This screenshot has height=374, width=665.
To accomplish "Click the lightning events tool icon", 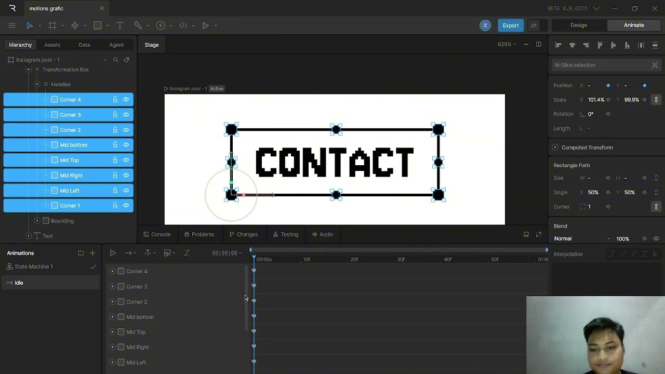I will coord(161,25).
